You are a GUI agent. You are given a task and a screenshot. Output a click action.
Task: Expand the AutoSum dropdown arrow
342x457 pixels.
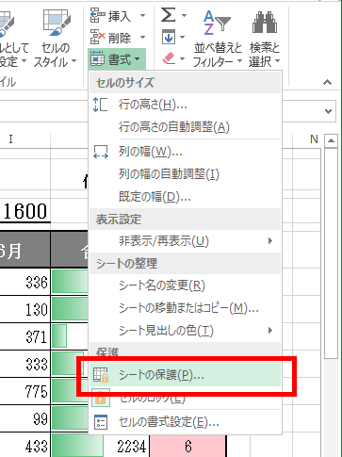click(x=184, y=15)
